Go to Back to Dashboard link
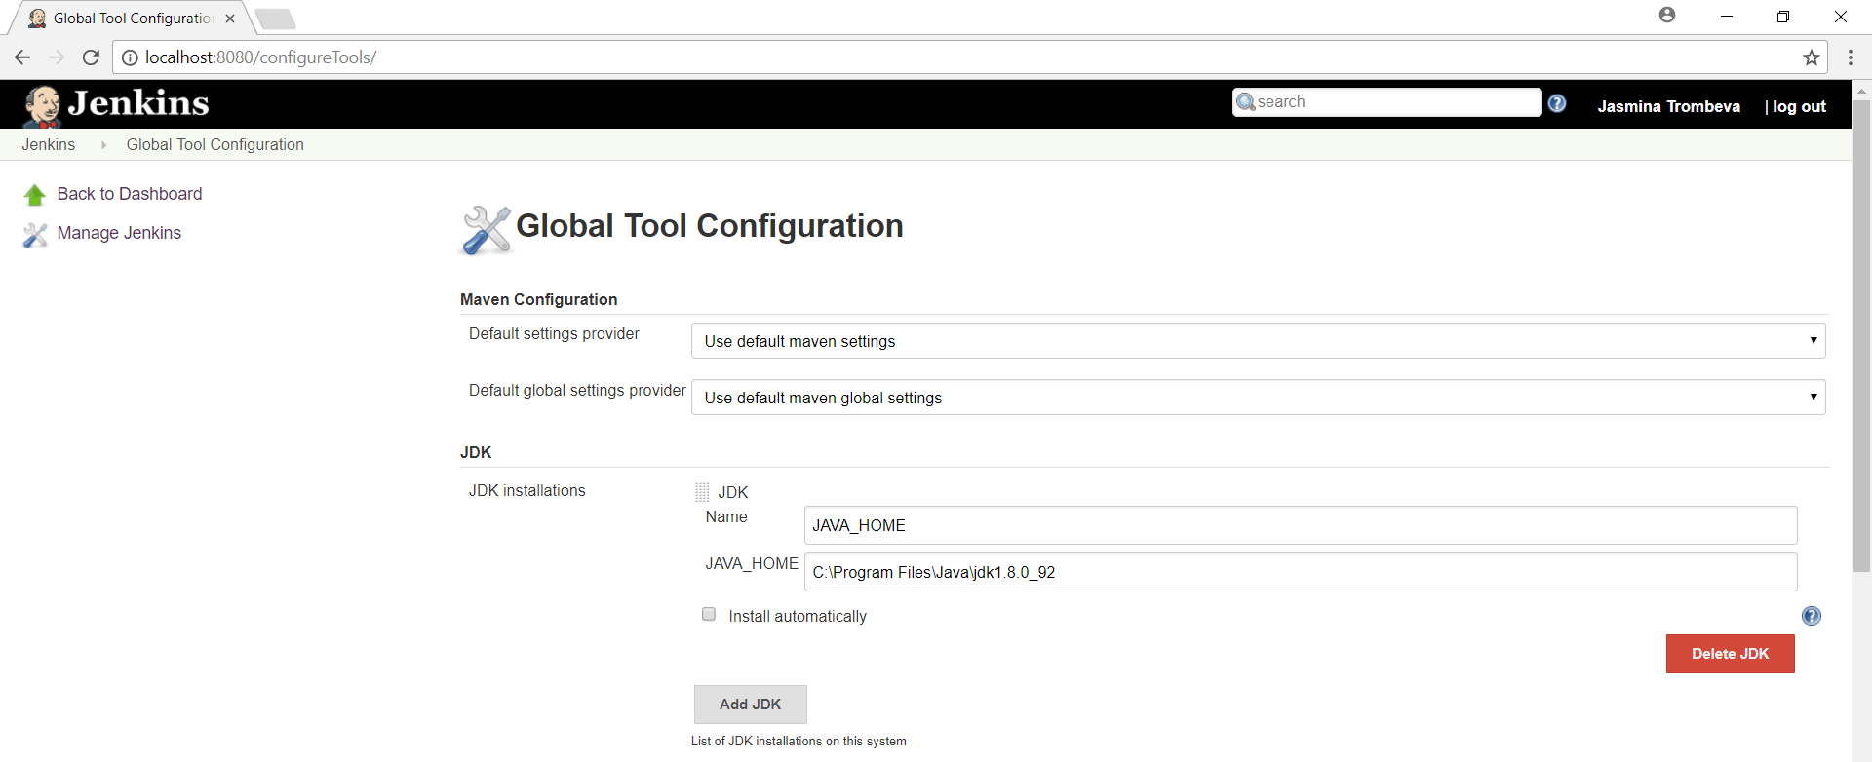The height and width of the screenshot is (762, 1872). point(130,194)
